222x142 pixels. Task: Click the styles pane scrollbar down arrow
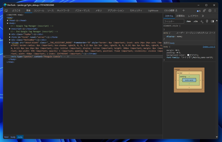click(217, 137)
